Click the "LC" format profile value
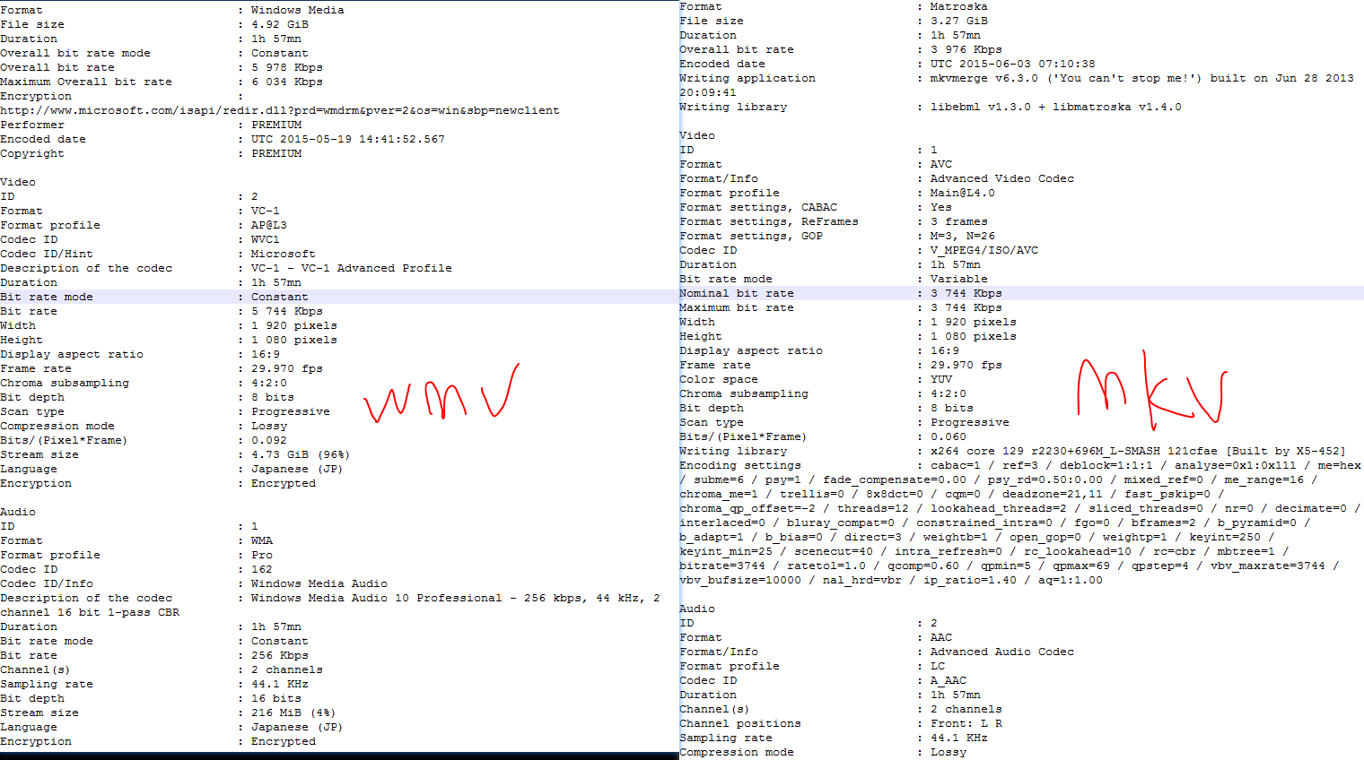1364x760 pixels. (x=937, y=666)
